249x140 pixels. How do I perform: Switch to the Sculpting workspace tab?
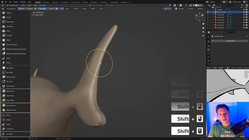point(55,2)
